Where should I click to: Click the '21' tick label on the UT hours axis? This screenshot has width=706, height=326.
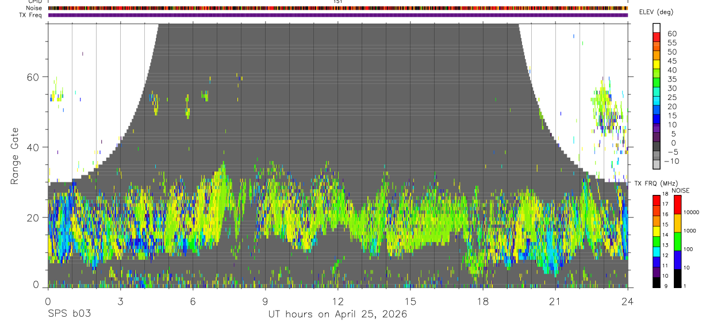(555, 301)
